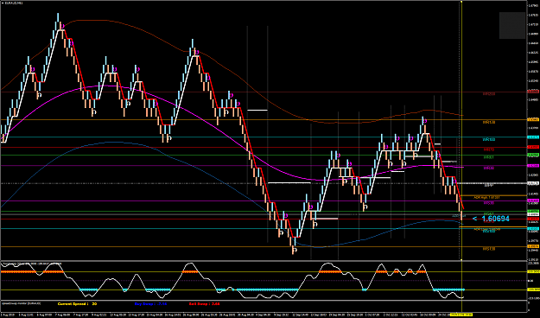540x318 pixels.
Task: Select the WR38 magenta level label
Action: 489,169
